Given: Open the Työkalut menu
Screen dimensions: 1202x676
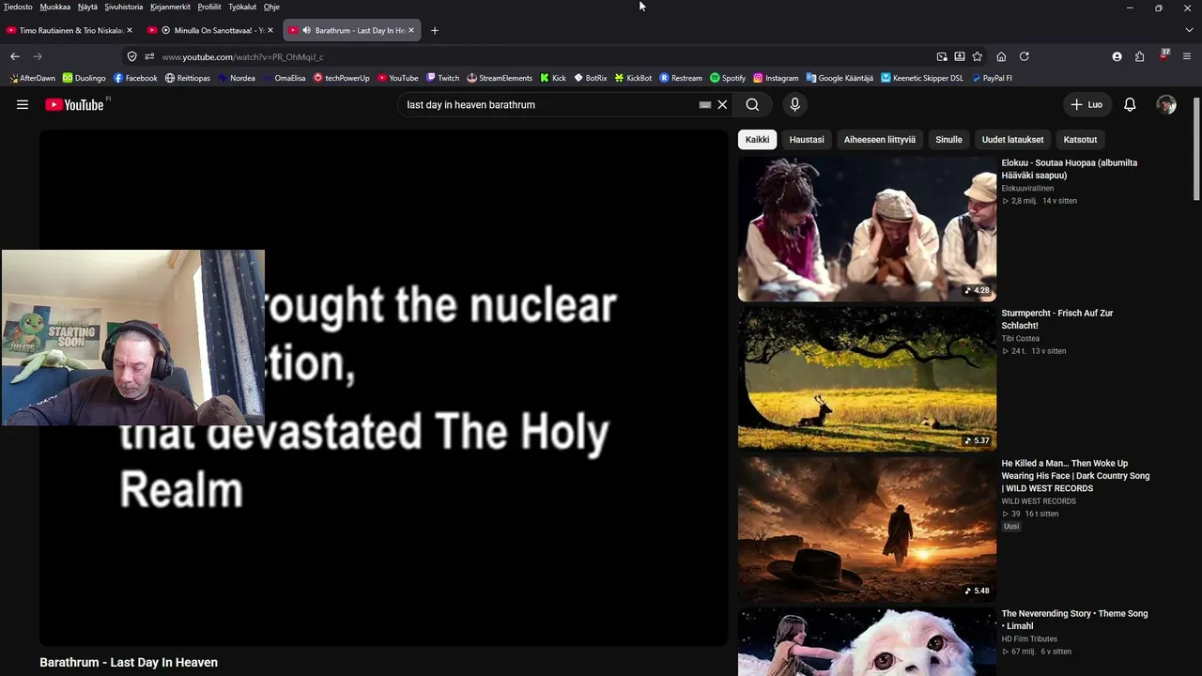Looking at the screenshot, I should (242, 7).
